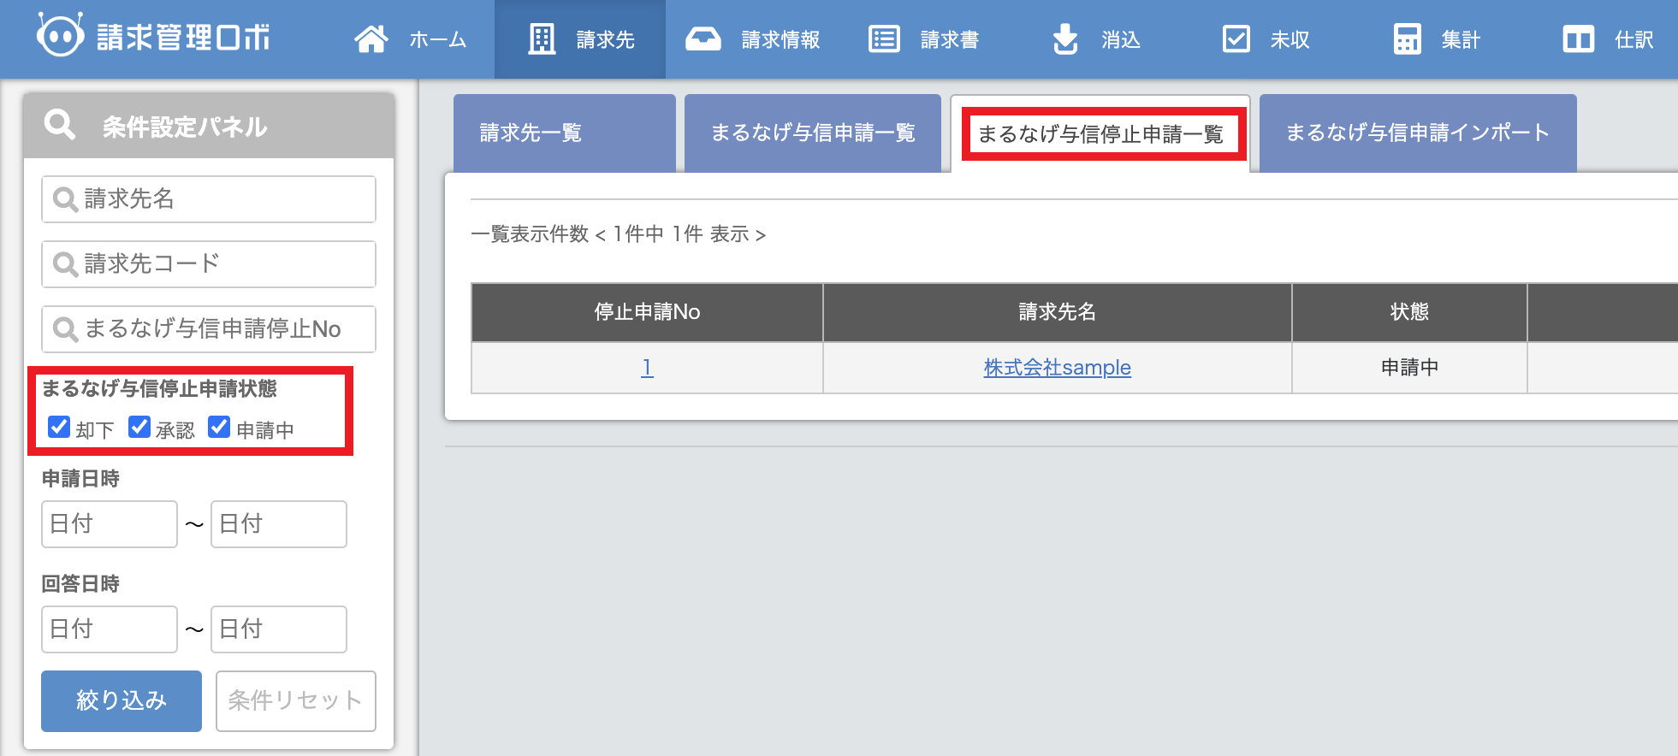Image resolution: width=1678 pixels, height=756 pixels.
Task: Uncheck the 却下 checkbox
Action: click(x=59, y=427)
